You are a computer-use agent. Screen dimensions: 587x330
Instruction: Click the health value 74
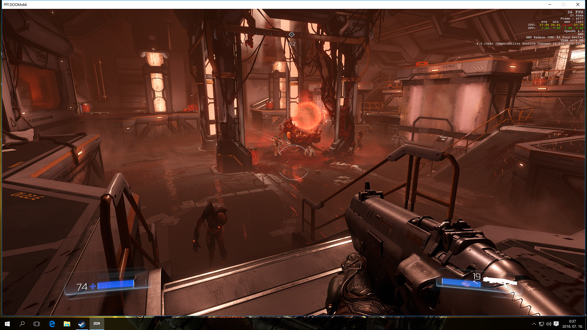point(82,287)
